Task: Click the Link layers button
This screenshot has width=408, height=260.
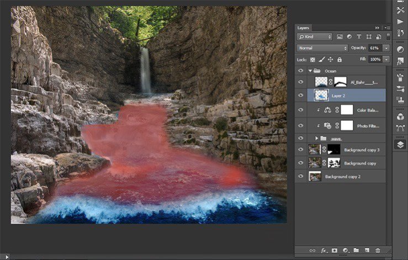Action: pyautogui.click(x=312, y=251)
